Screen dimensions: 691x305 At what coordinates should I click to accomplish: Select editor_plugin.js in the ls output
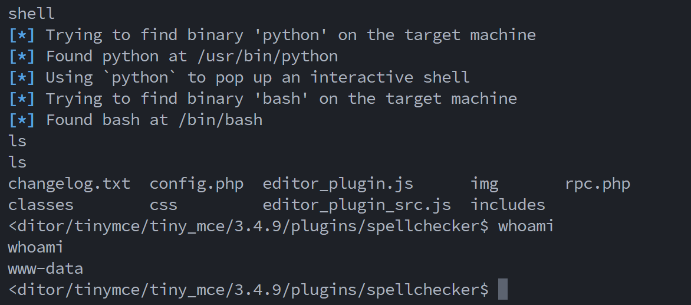click(338, 183)
